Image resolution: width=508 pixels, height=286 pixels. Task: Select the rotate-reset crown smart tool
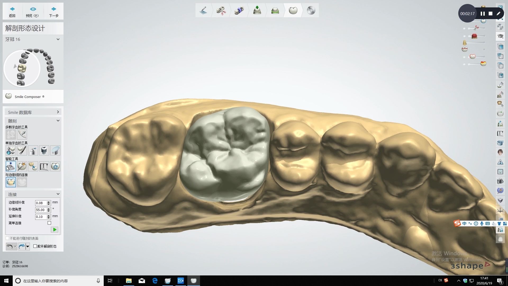(x=55, y=166)
